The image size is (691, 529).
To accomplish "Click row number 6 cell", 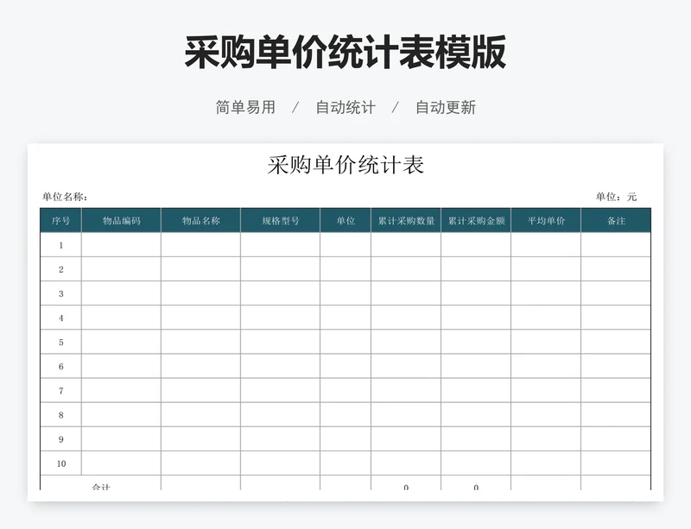I will click(60, 366).
